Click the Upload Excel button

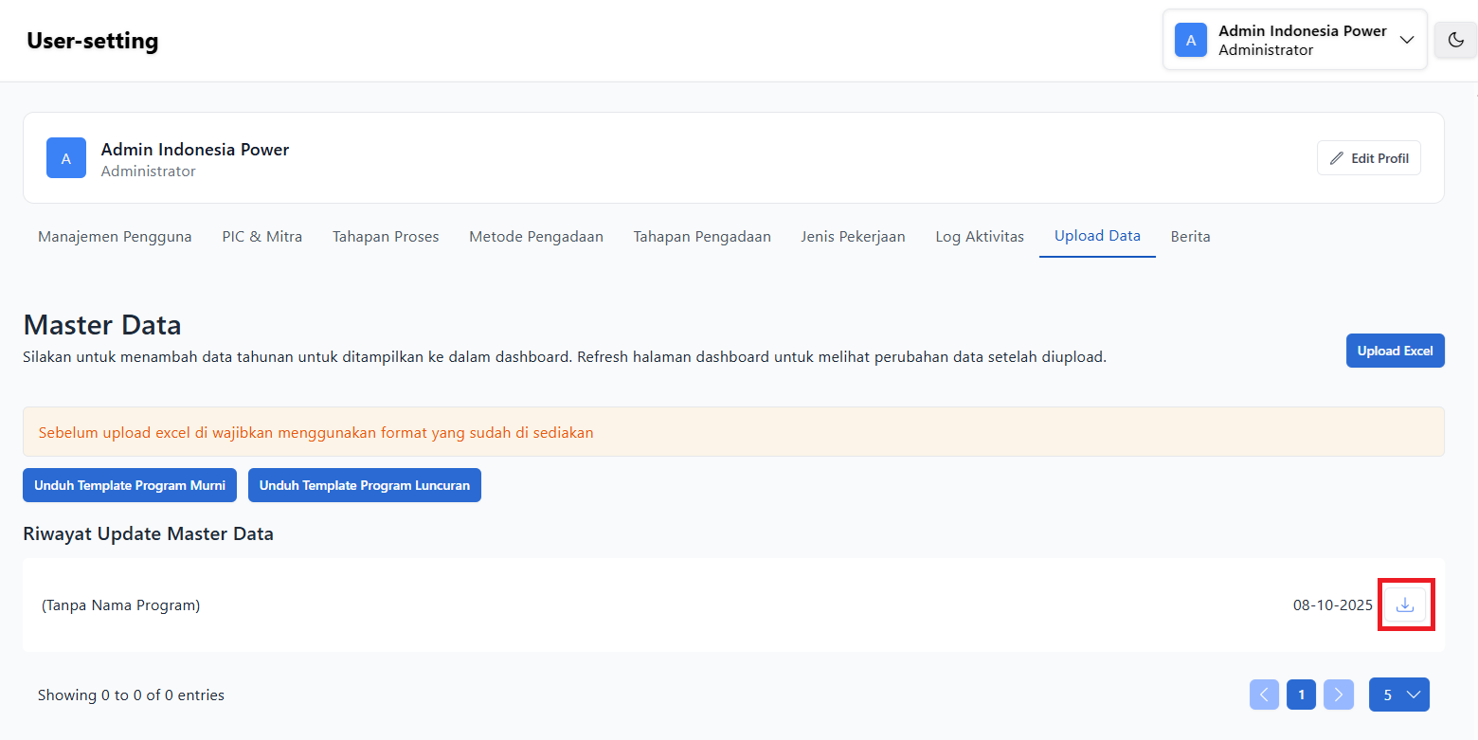pyautogui.click(x=1395, y=351)
